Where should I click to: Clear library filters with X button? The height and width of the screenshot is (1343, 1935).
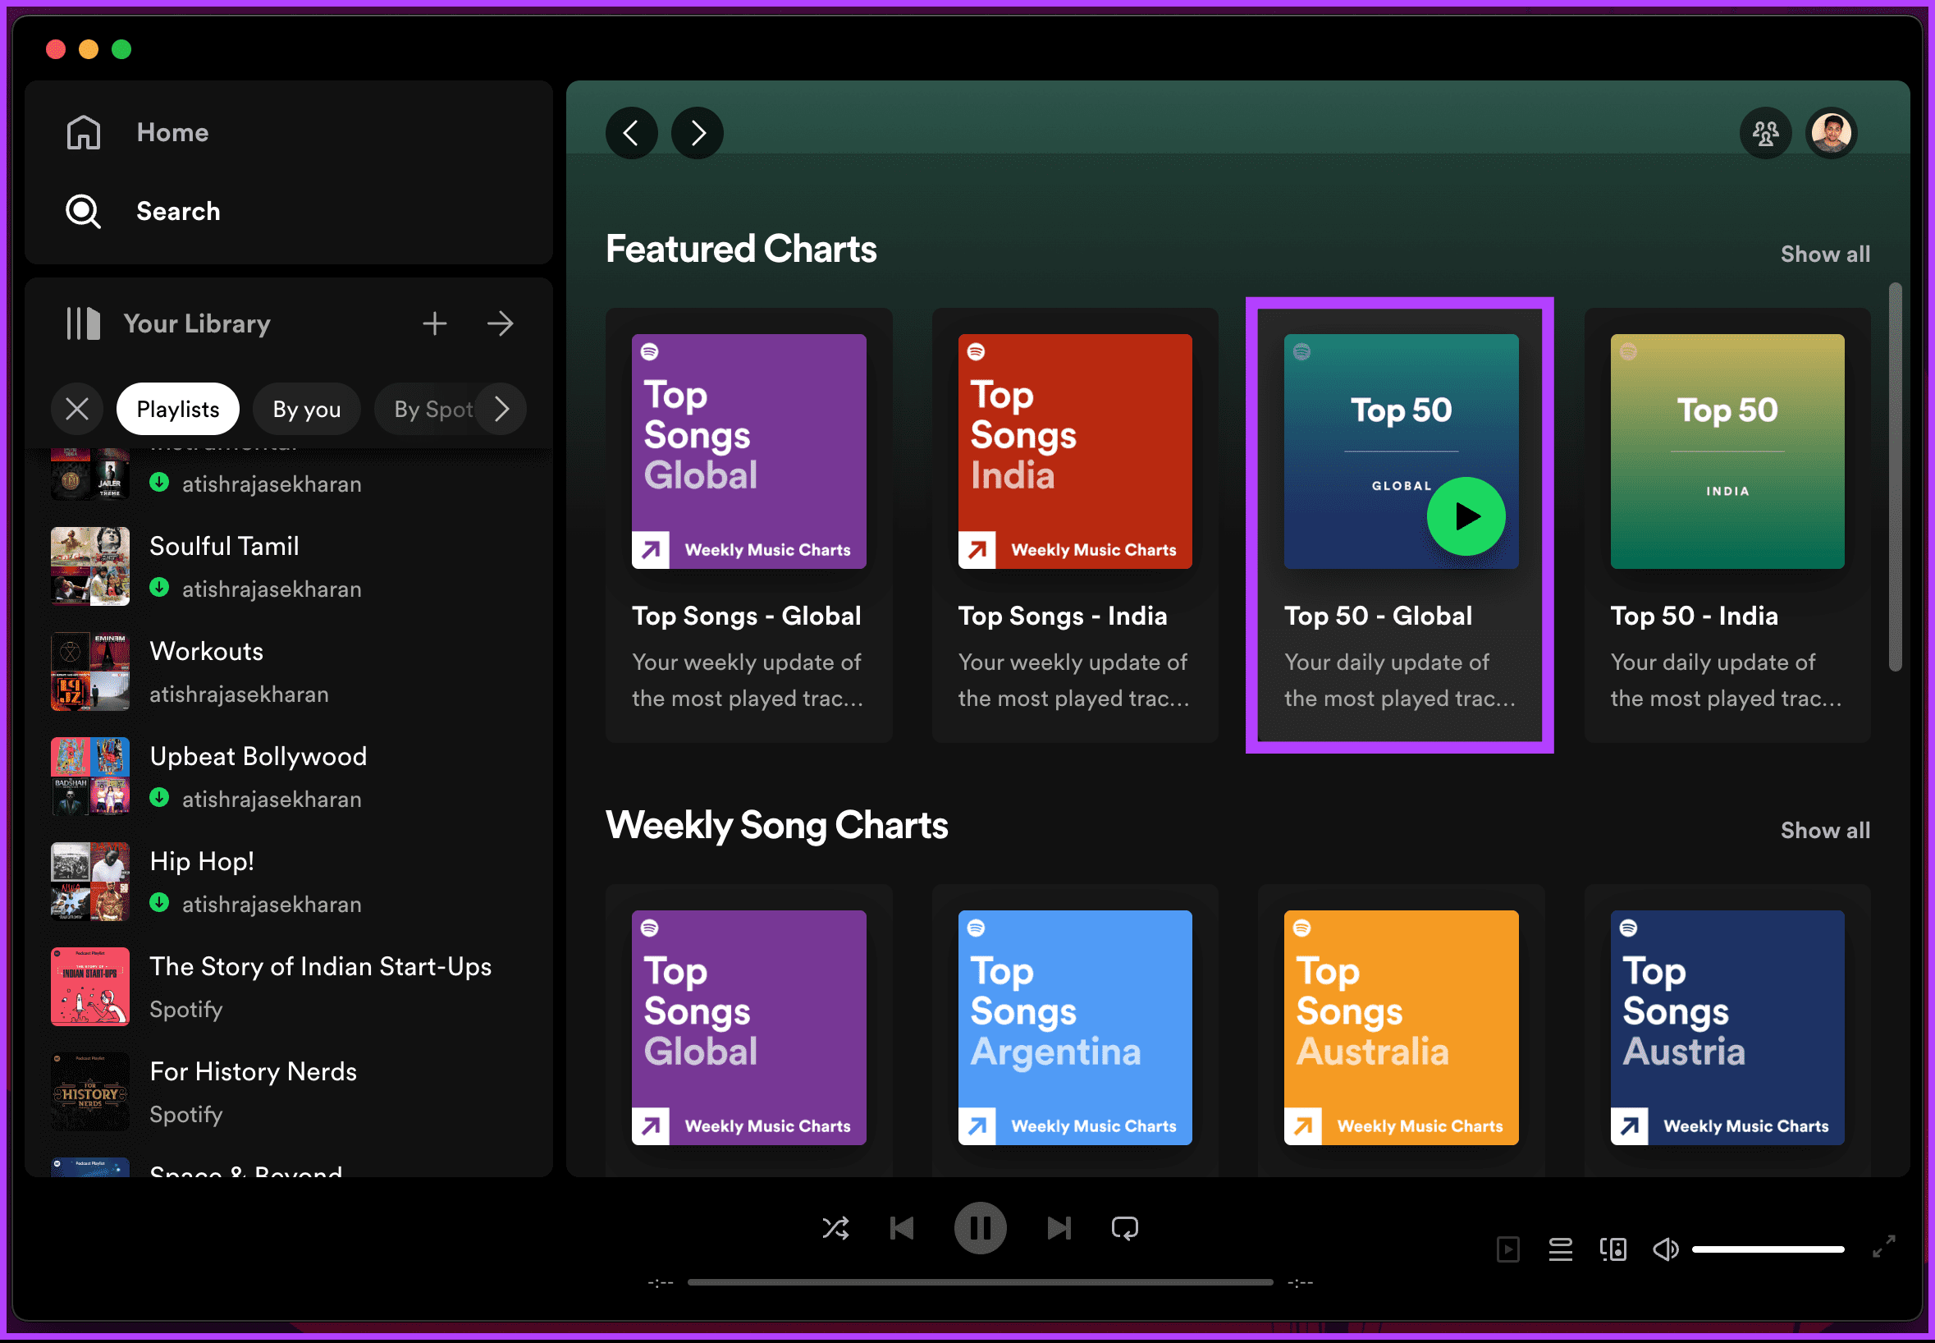(76, 409)
